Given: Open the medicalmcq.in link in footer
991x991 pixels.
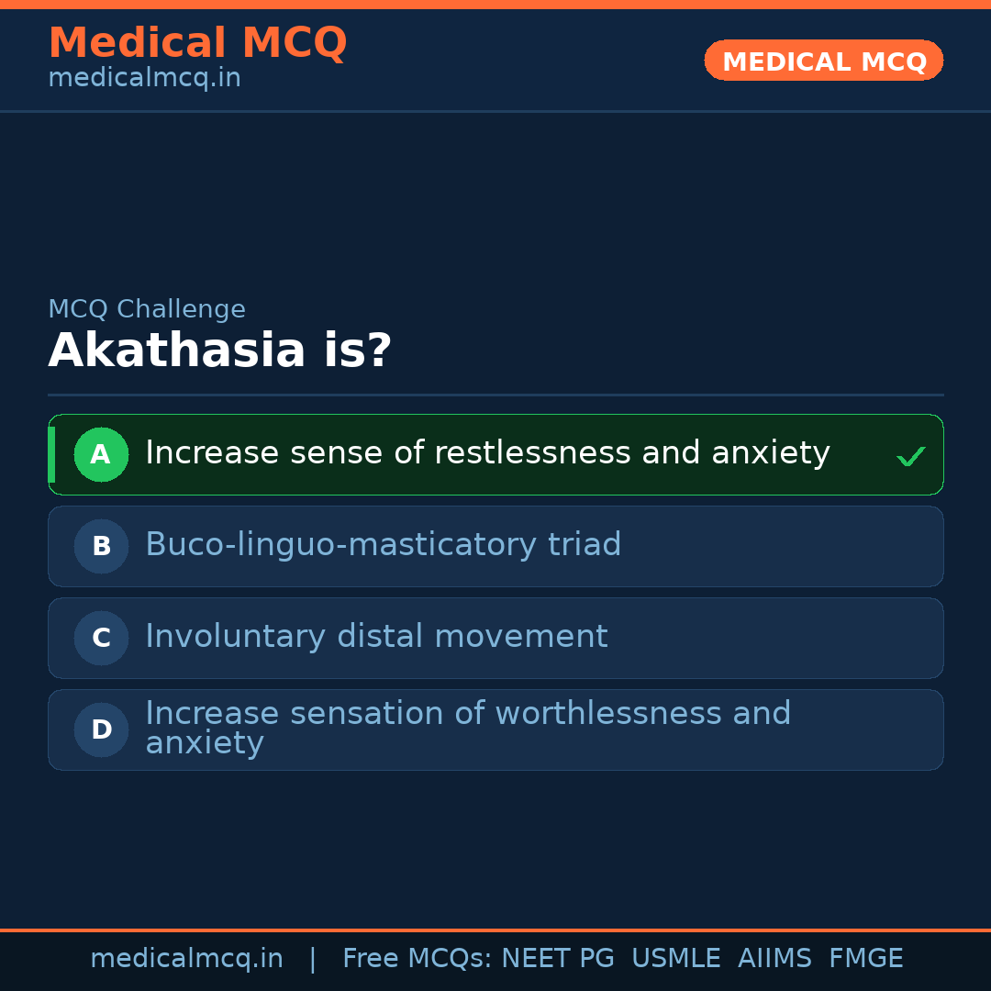Looking at the screenshot, I should pos(186,959).
